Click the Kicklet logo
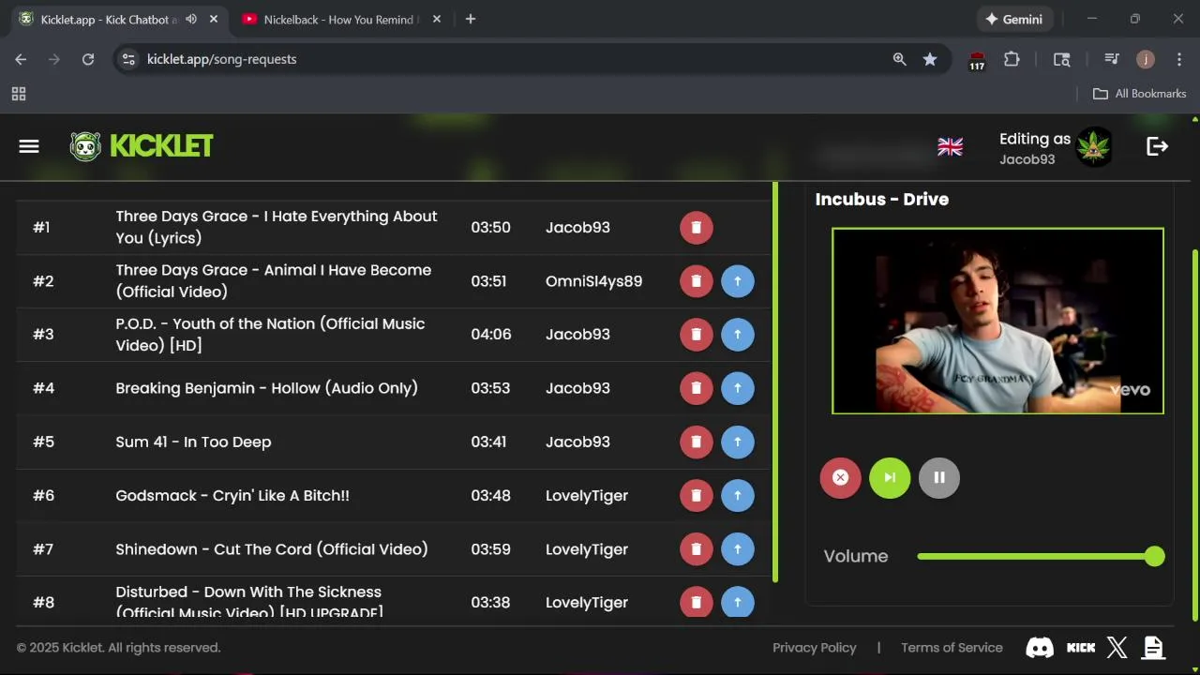The image size is (1200, 675). [x=142, y=146]
